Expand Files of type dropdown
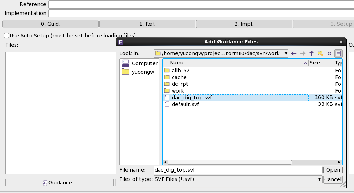This screenshot has height=193, width=354. [x=319, y=179]
